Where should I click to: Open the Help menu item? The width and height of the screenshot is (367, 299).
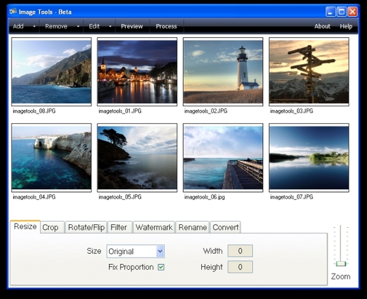click(x=346, y=26)
